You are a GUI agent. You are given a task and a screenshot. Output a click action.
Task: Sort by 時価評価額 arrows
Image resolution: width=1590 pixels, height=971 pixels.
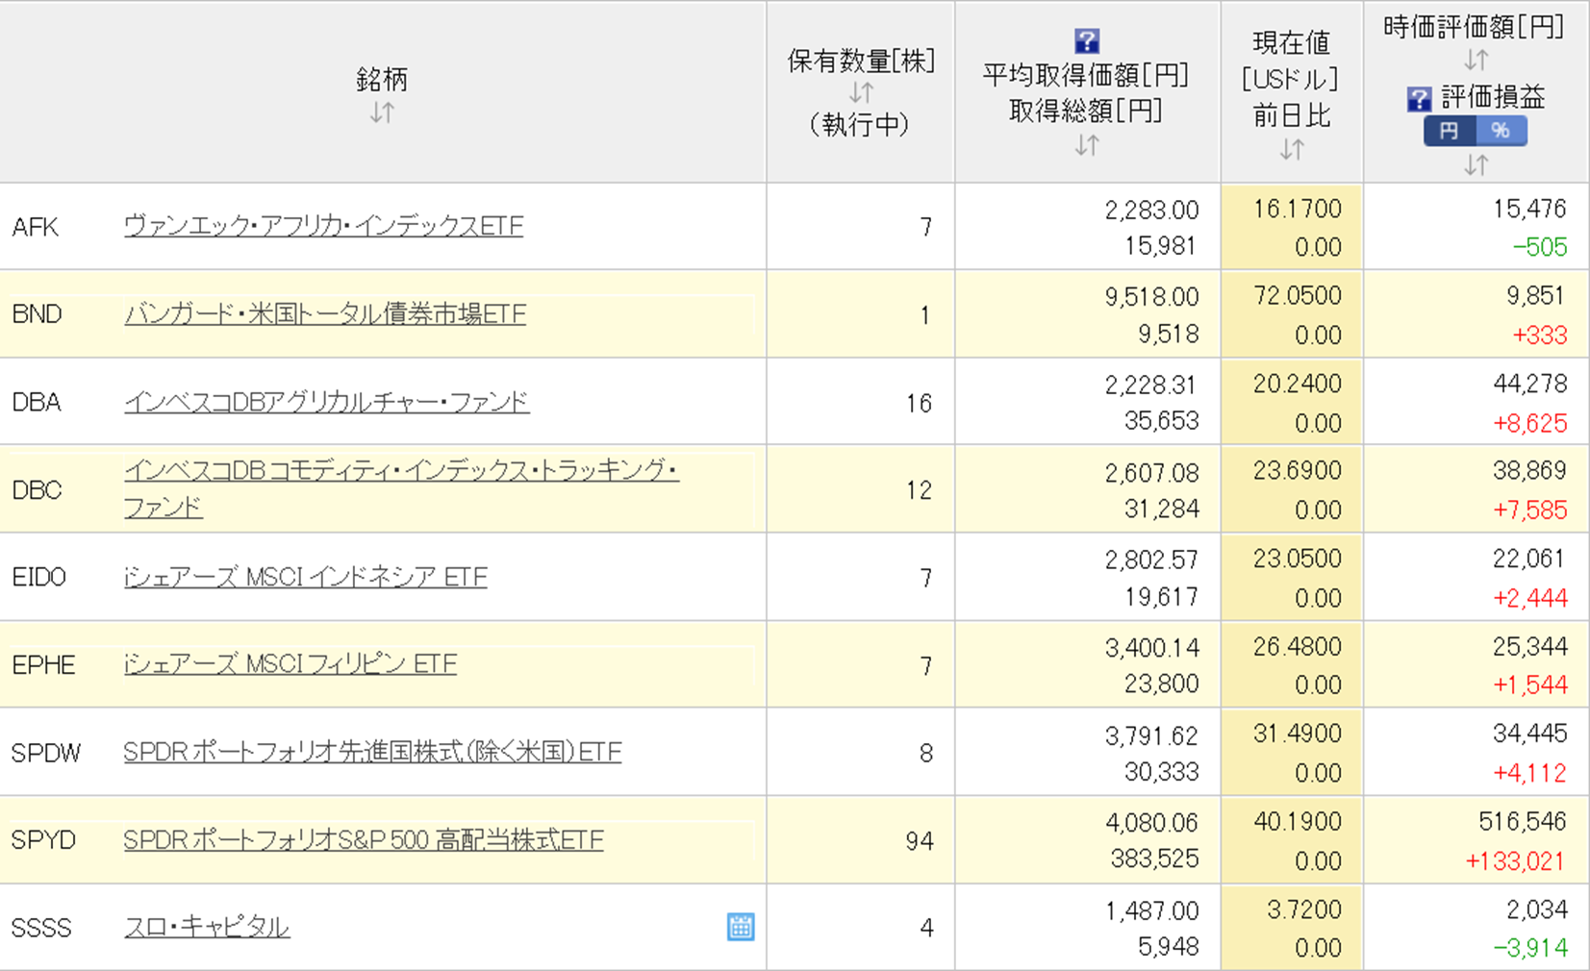[1475, 61]
